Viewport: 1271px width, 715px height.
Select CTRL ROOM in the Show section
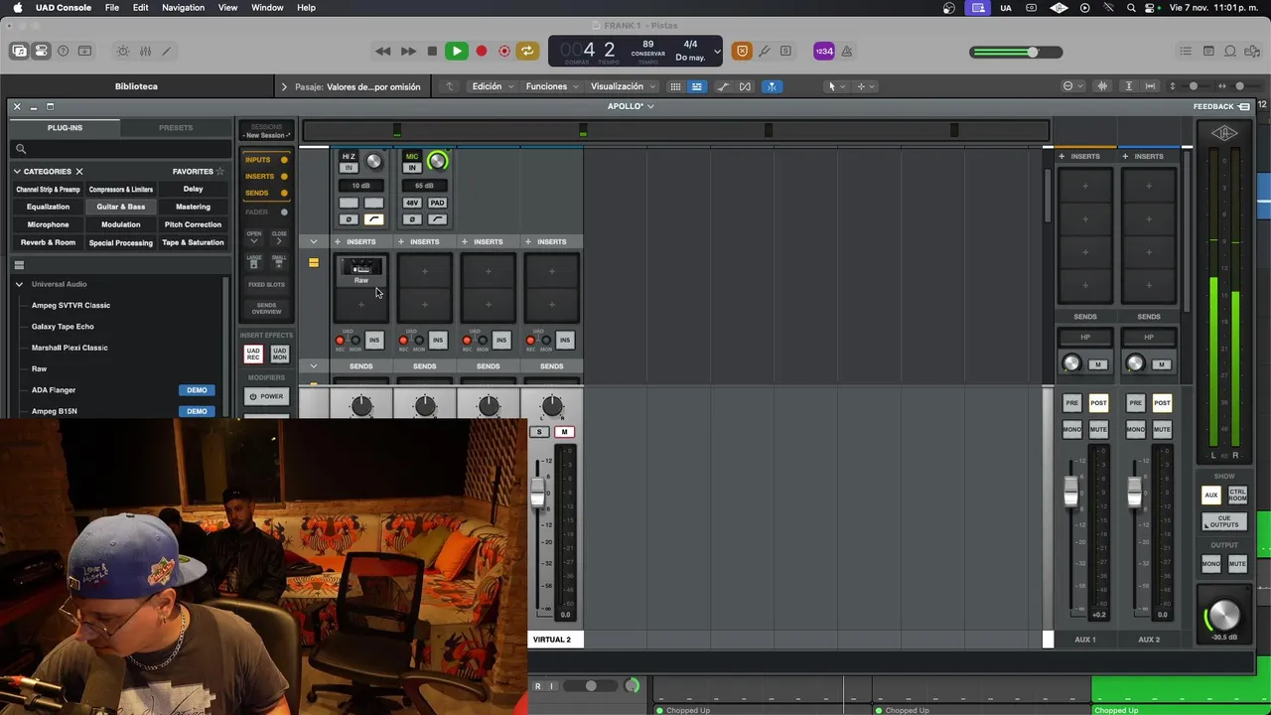[x=1237, y=495]
